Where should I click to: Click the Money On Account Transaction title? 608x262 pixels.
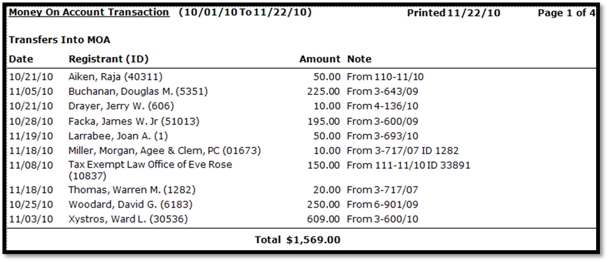click(x=89, y=13)
